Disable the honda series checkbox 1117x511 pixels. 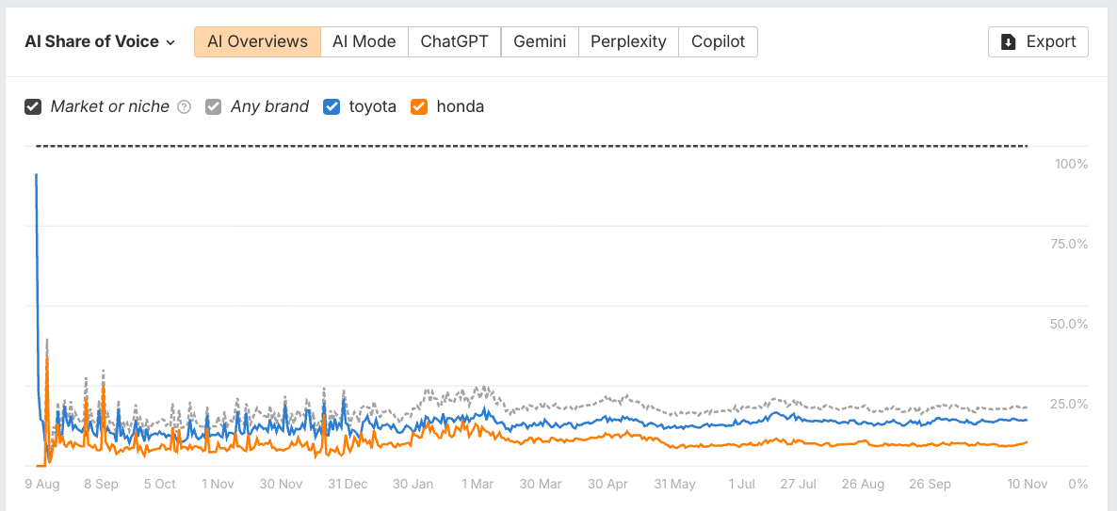pyautogui.click(x=419, y=106)
